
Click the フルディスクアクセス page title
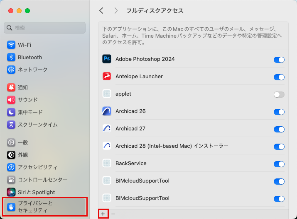(155, 11)
